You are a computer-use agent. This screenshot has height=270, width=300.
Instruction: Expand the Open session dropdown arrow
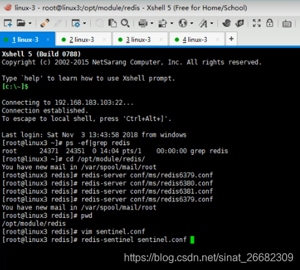[x=30, y=23]
